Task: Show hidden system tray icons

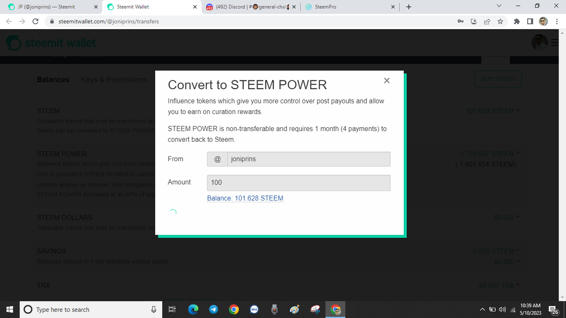Action: [x=482, y=310]
